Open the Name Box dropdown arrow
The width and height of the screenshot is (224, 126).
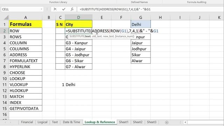[x=41, y=9]
